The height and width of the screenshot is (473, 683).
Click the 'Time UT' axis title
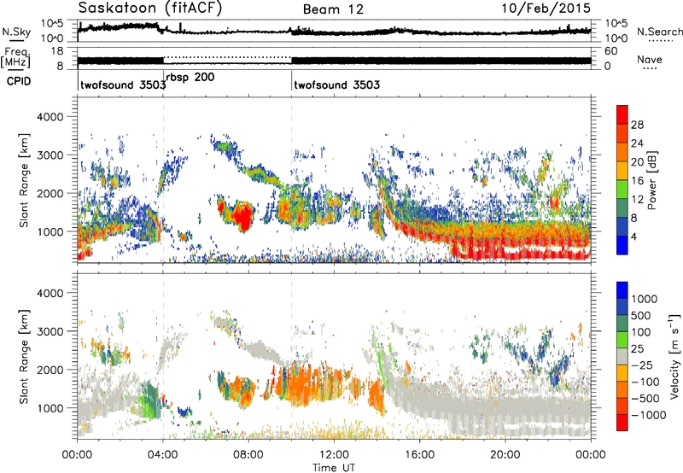point(334,467)
